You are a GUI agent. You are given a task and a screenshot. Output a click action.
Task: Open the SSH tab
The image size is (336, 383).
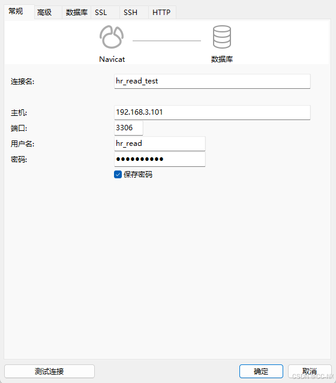point(134,13)
